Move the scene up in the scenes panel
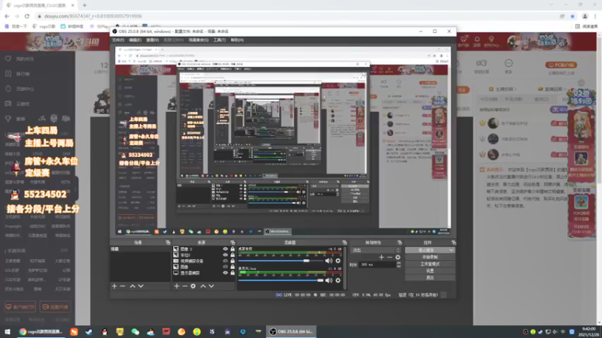 (132, 286)
